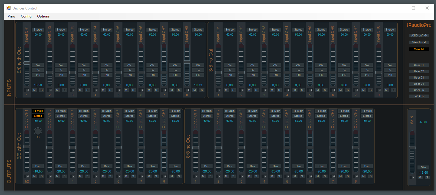Click the Dim button on MAIN channel
Viewport: 436px width, 195px height.
pyautogui.click(x=423, y=167)
